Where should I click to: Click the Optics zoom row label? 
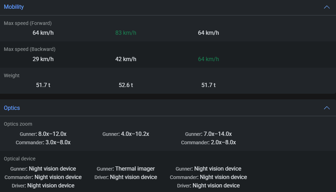[18, 124]
